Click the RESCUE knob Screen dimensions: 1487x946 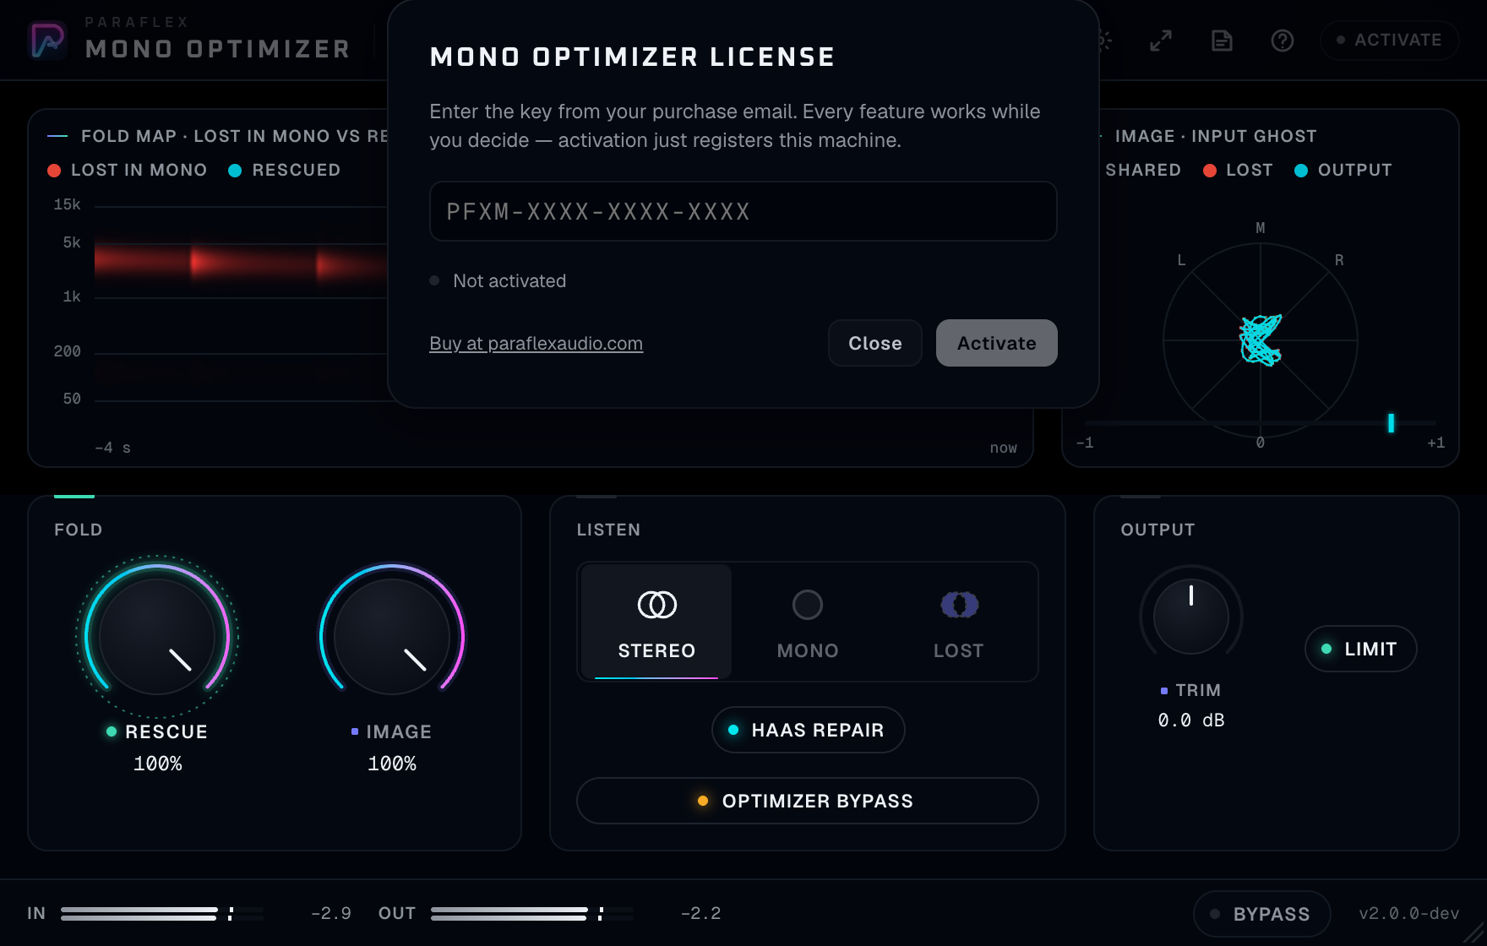(x=157, y=636)
